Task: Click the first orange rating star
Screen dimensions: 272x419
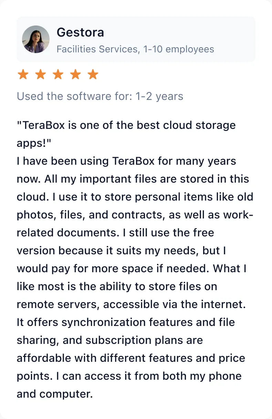Action: tap(23, 74)
